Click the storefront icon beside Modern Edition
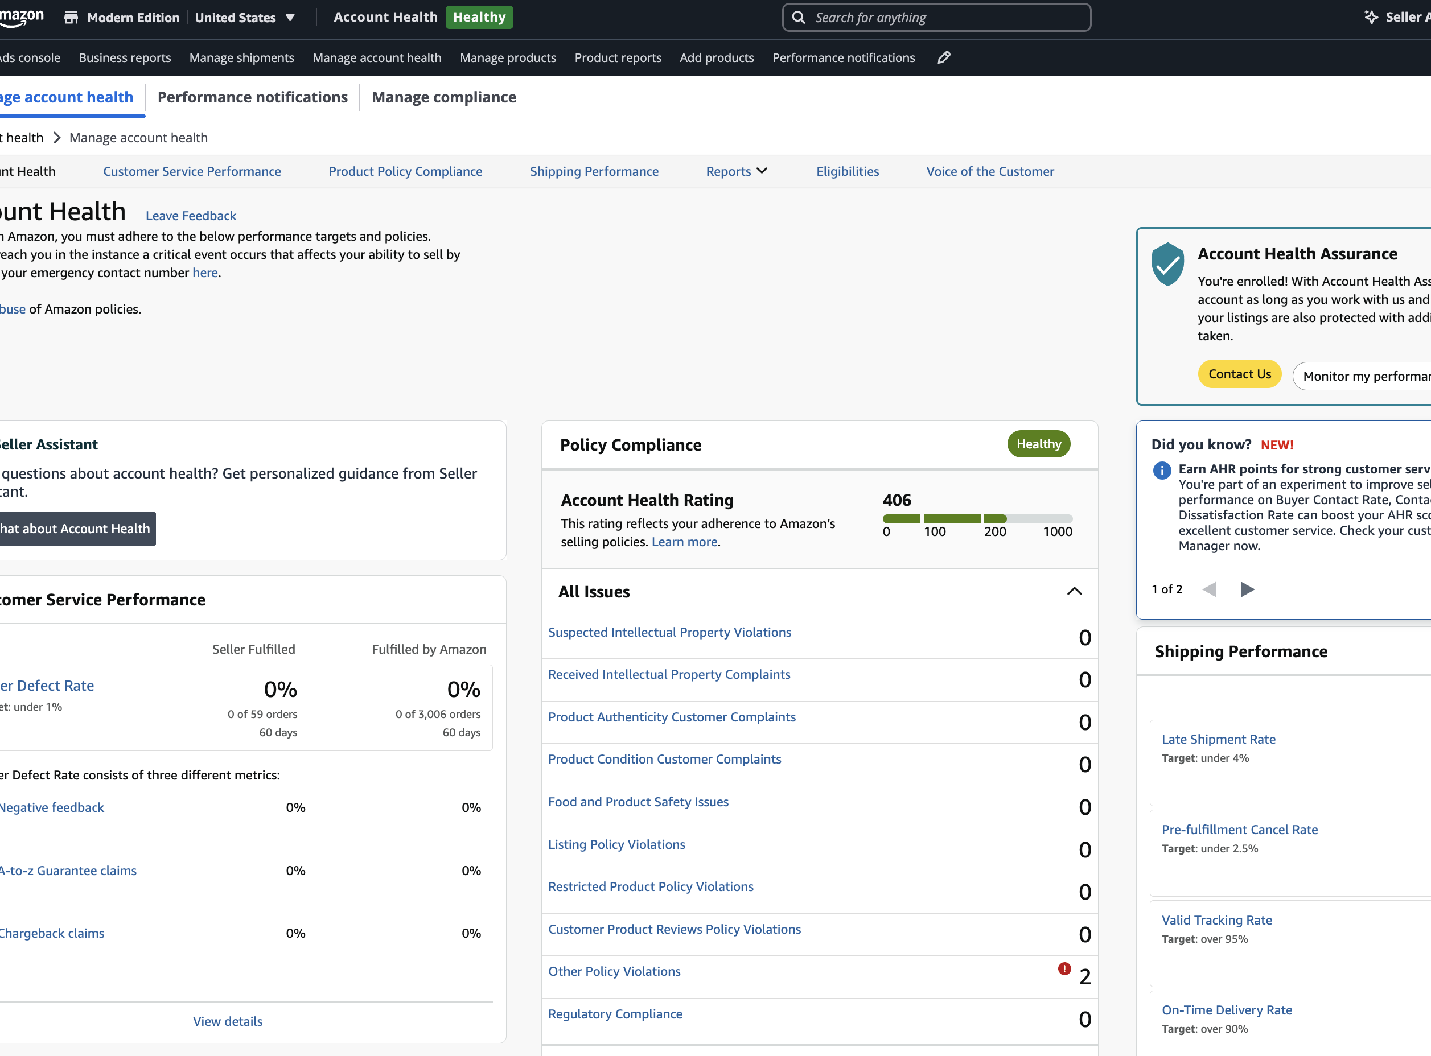Screen dimensions: 1431x1056 point(71,17)
